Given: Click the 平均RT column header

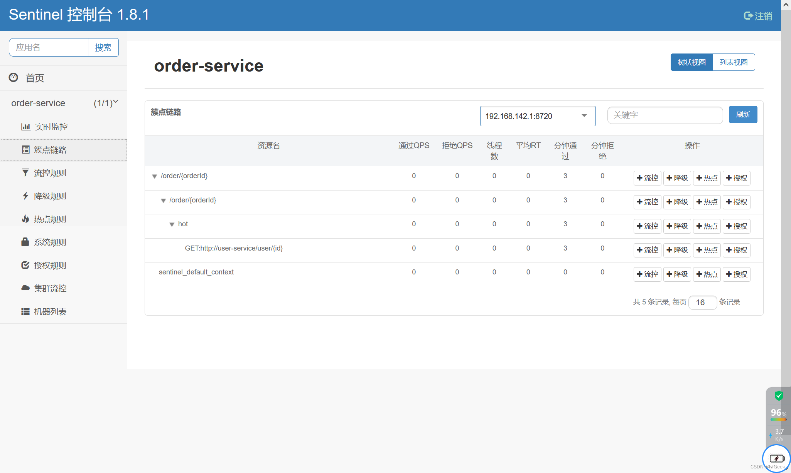Looking at the screenshot, I should 528,145.
